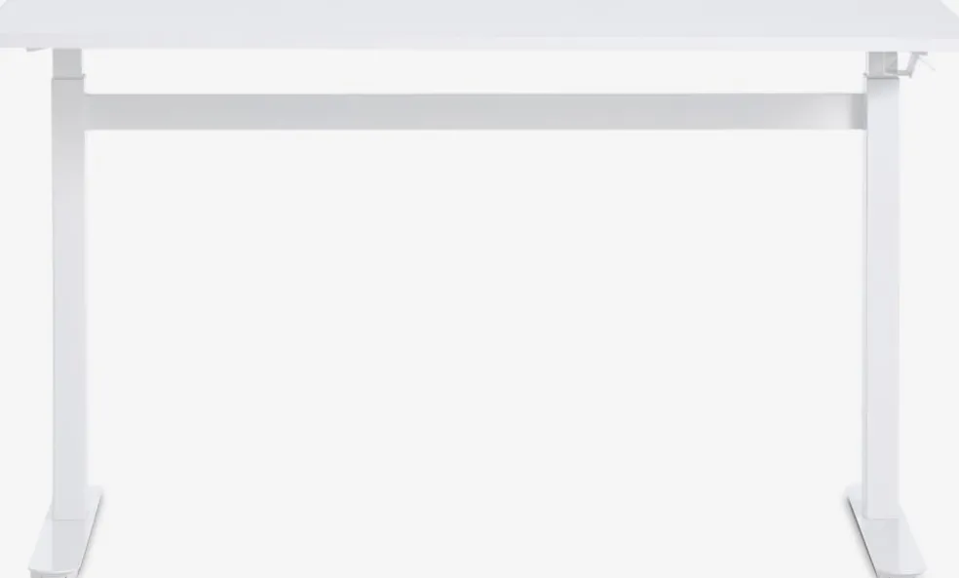Image resolution: width=959 pixels, height=578 pixels.
Task: Click the right leg's upper telescoping segment
Action: pos(883,62)
